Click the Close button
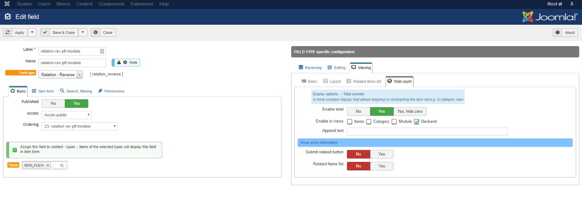This screenshot has width=582, height=203. (103, 32)
